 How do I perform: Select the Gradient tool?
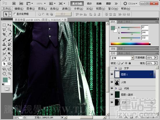point(10,49)
